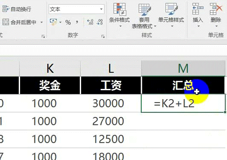227x160 pixels.
Task: Open the Number group dialog launcher
Action: click(103, 36)
